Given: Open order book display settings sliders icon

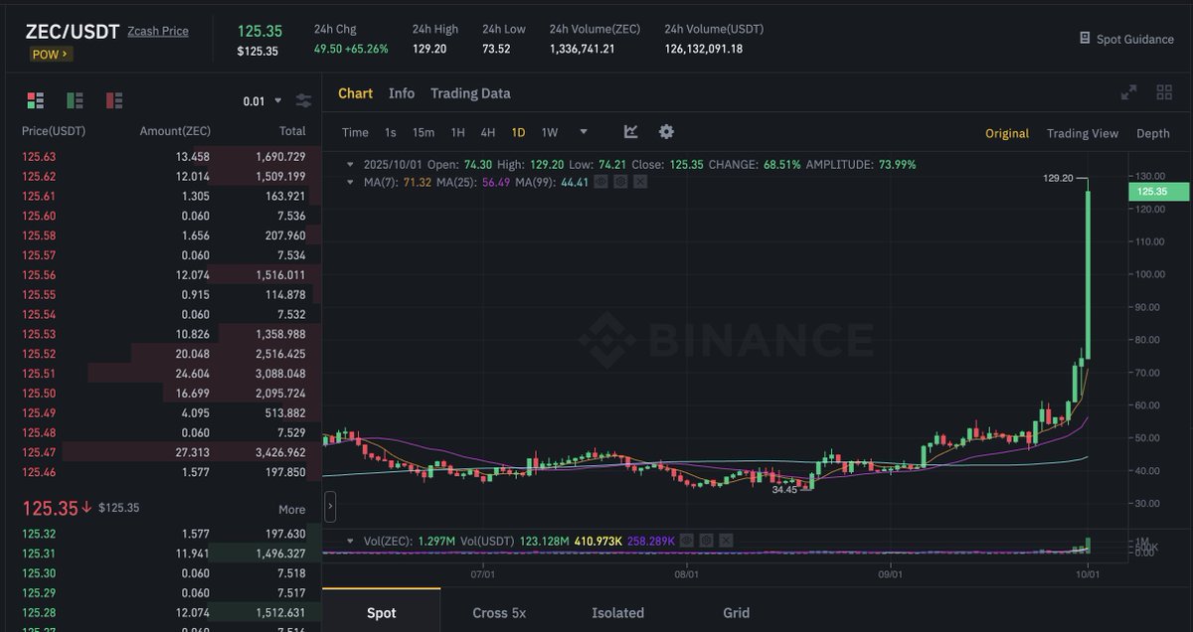Looking at the screenshot, I should tap(303, 100).
